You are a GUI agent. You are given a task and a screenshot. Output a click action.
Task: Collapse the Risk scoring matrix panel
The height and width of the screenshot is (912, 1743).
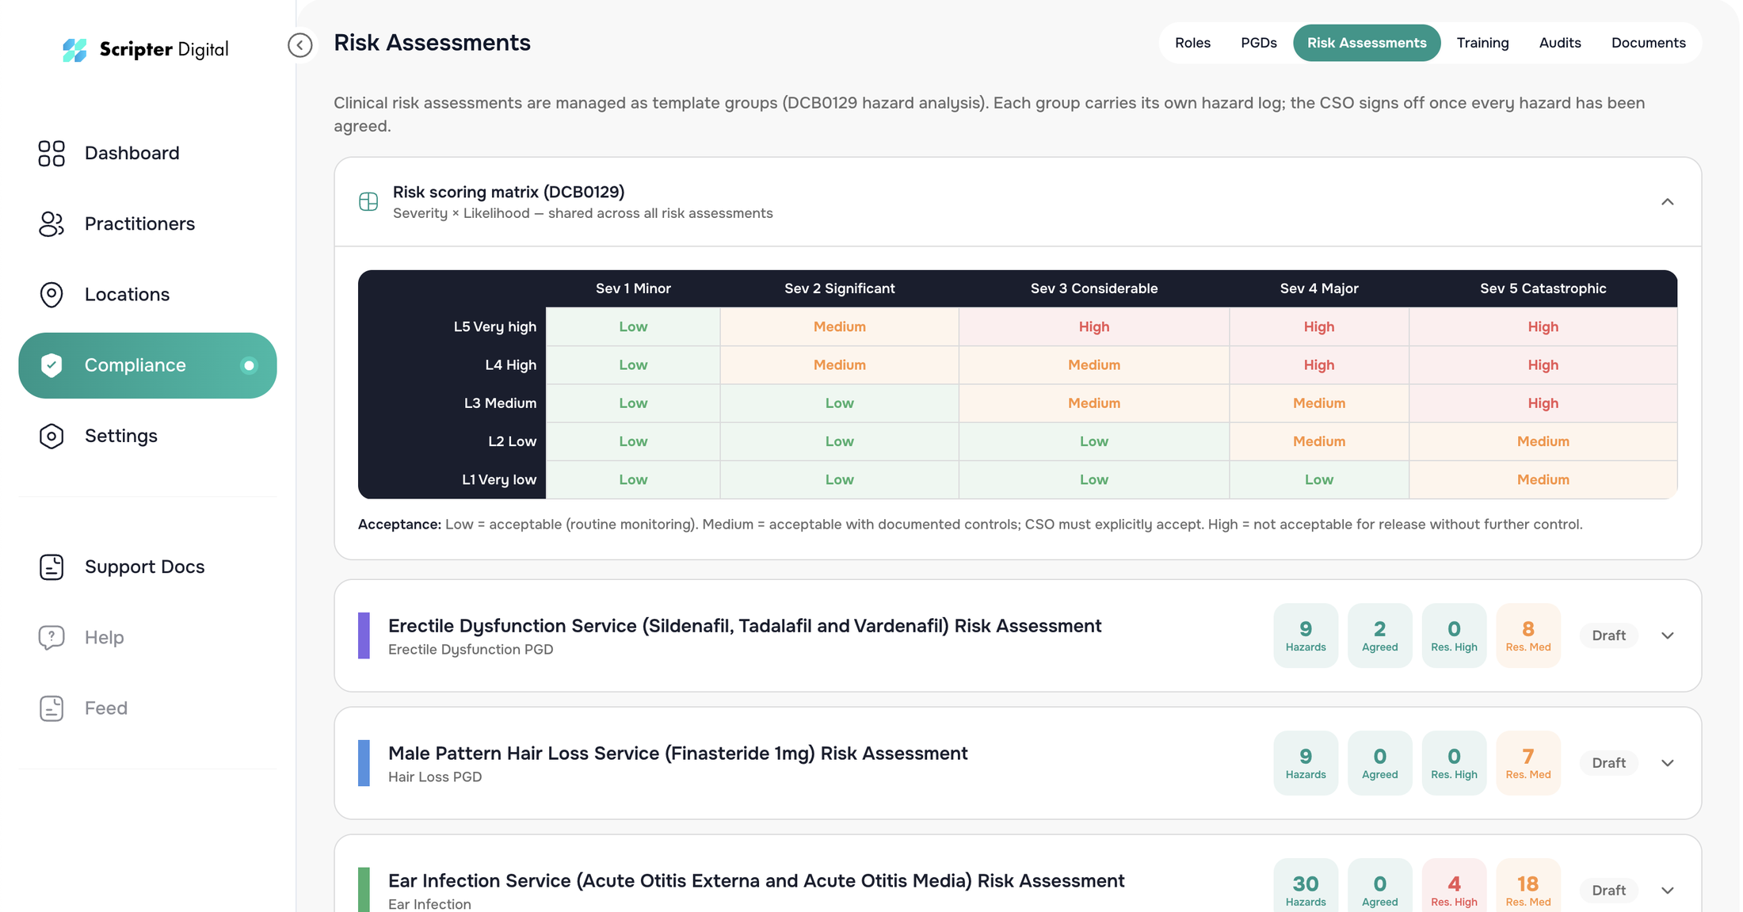point(1667,202)
